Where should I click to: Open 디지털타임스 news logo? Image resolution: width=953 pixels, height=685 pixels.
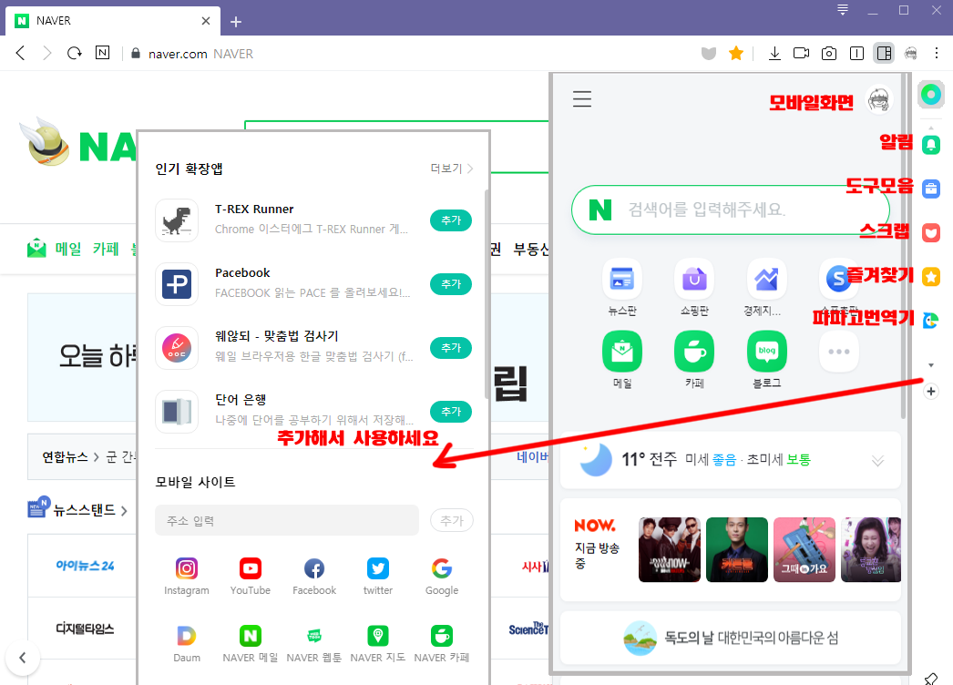coord(85,629)
